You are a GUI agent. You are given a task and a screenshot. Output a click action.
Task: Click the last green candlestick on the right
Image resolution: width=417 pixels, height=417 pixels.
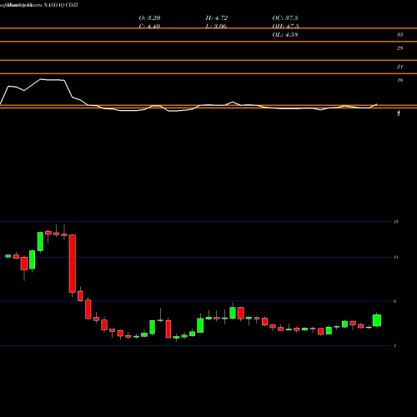[x=377, y=320]
